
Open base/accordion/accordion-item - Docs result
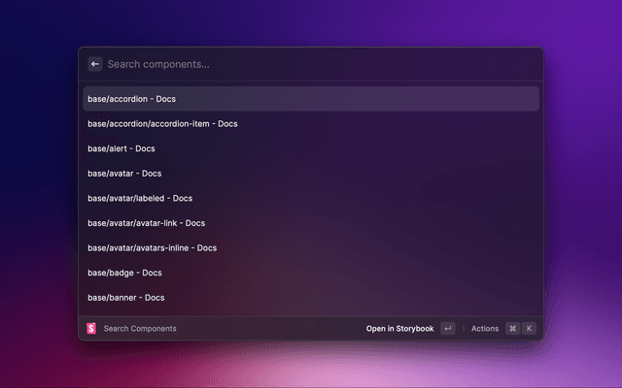162,123
